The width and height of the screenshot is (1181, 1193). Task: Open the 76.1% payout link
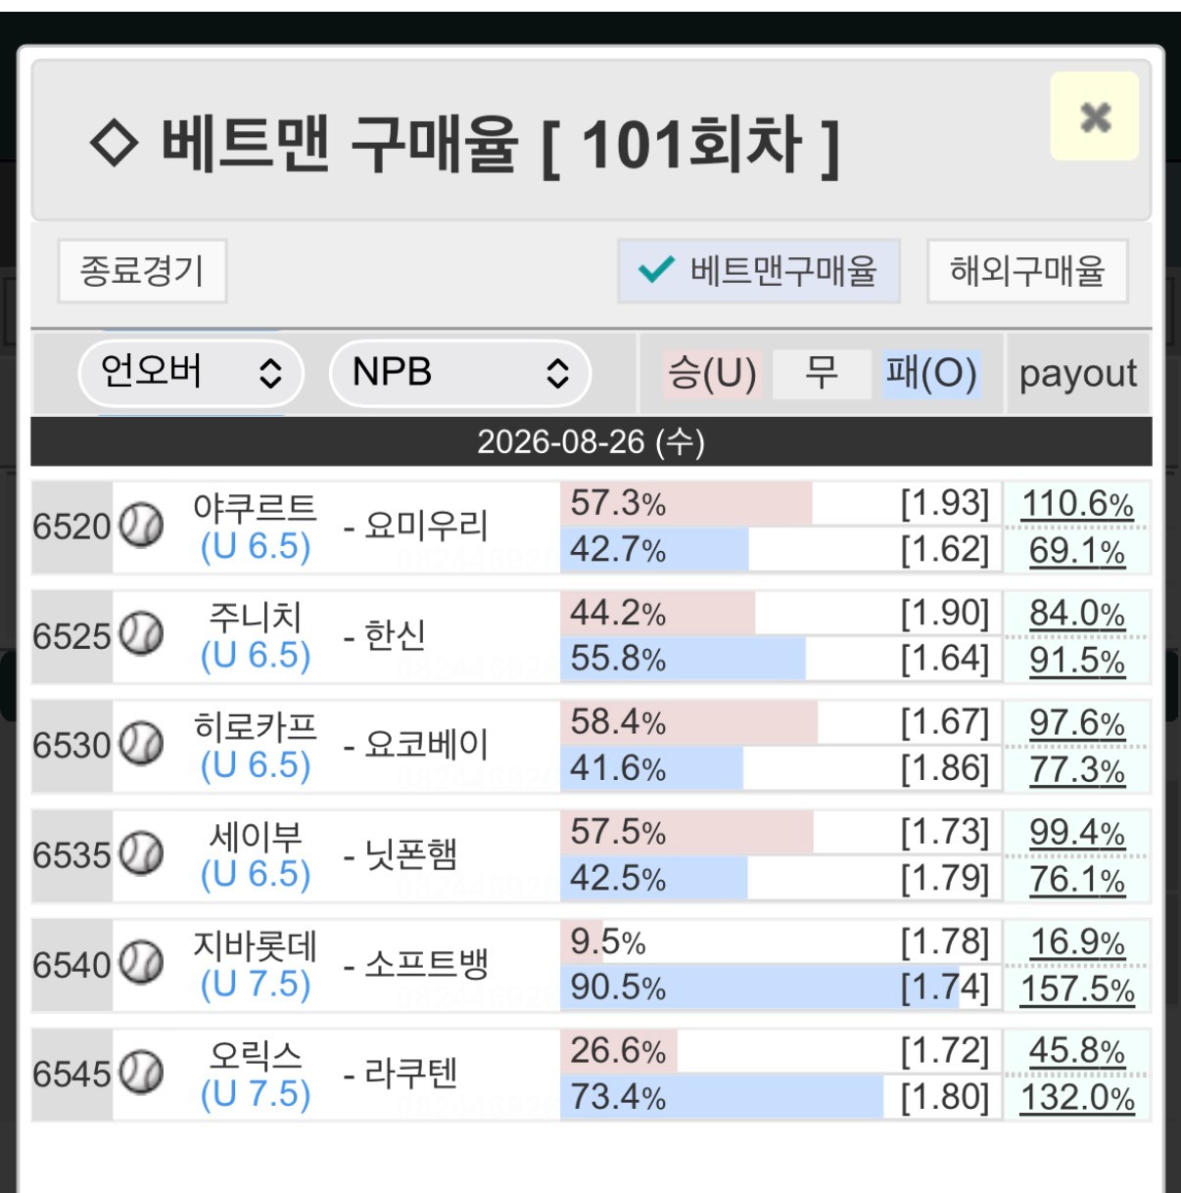tap(1077, 880)
